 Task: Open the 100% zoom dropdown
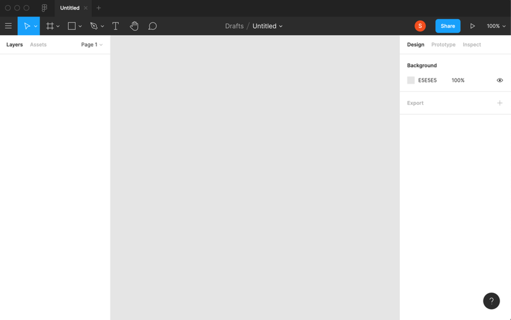tap(496, 26)
